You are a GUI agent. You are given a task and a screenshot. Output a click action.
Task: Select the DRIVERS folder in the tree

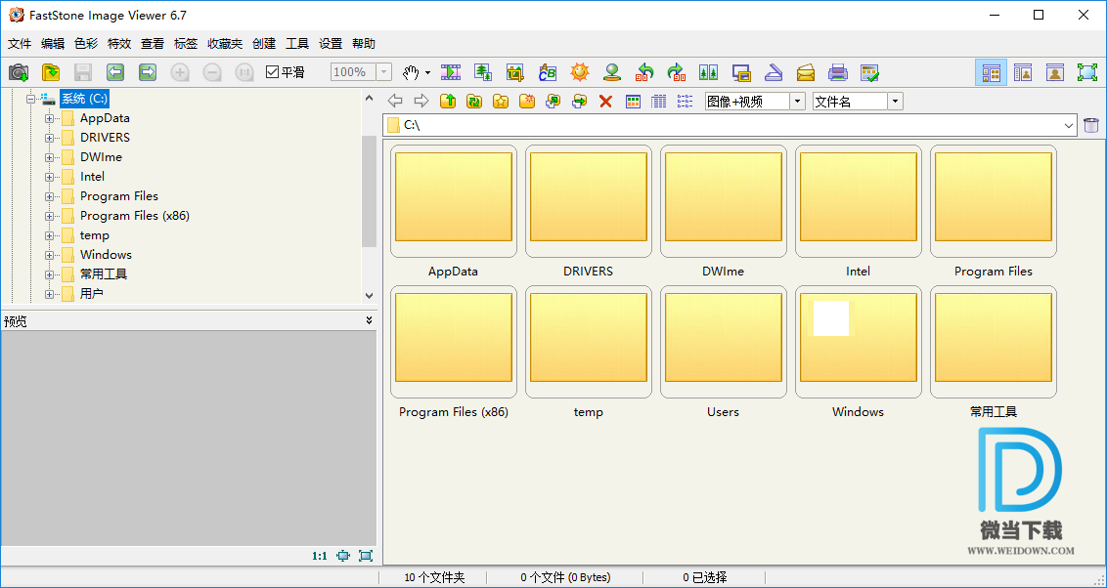[105, 138]
